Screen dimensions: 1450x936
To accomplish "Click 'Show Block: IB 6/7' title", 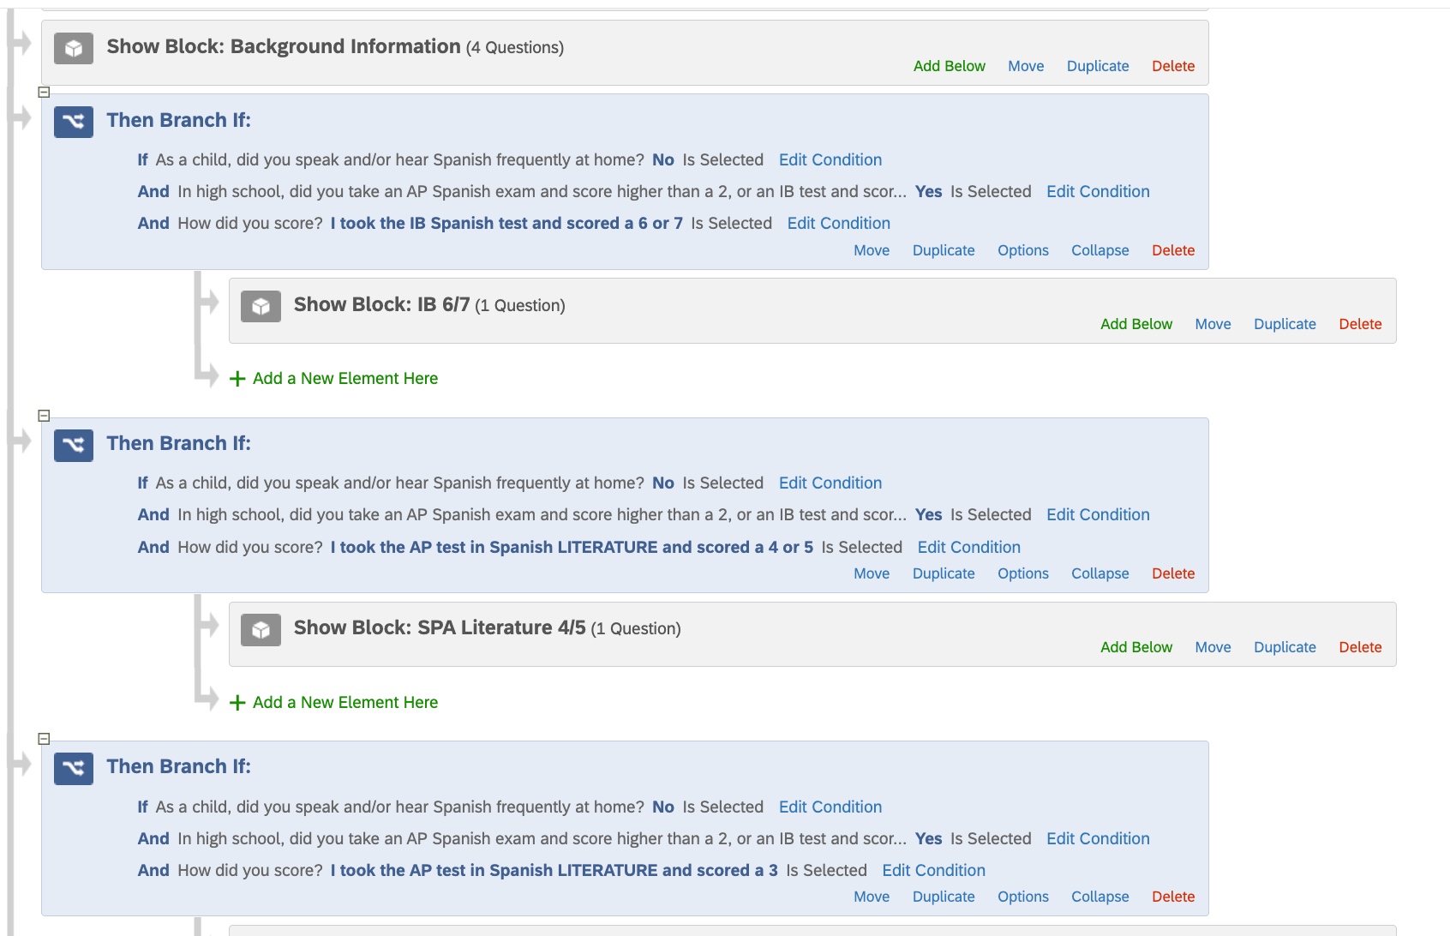I will [x=381, y=304].
